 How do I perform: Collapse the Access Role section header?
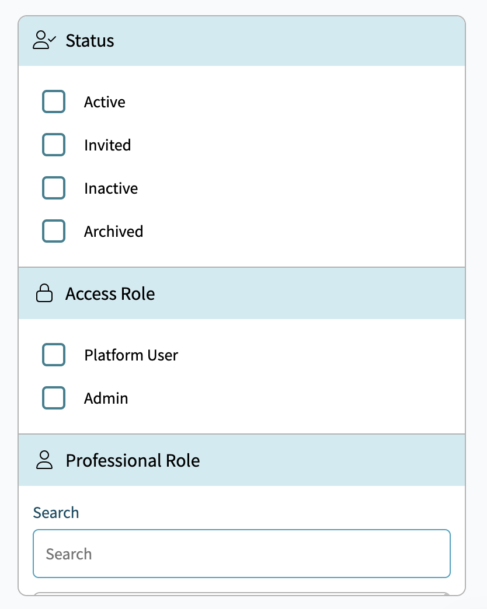242,293
